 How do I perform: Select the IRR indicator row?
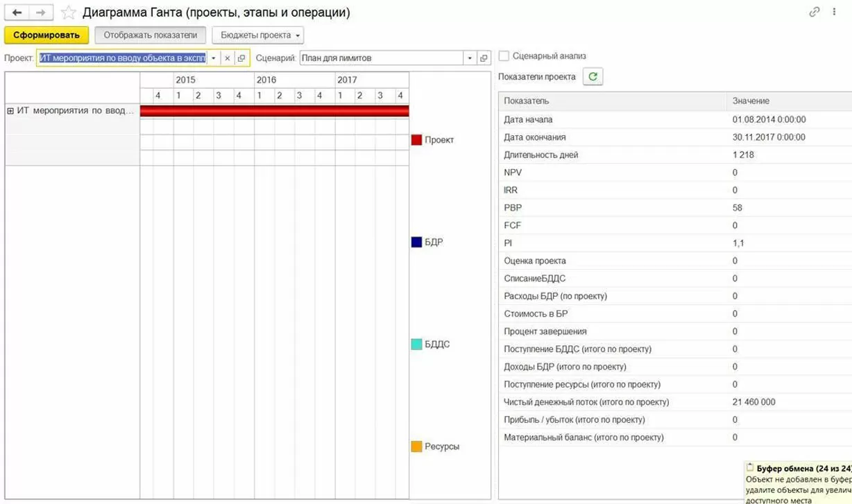click(675, 190)
